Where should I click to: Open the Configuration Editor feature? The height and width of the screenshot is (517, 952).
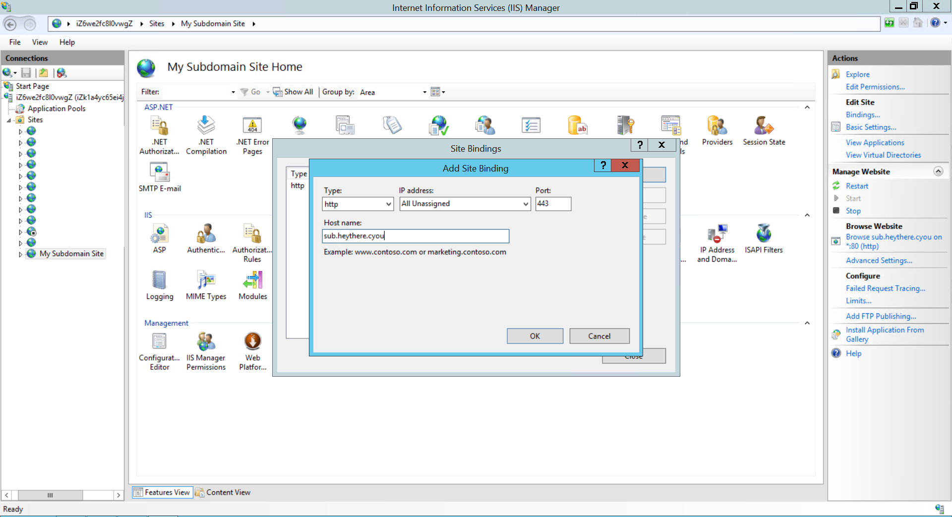pyautogui.click(x=159, y=351)
